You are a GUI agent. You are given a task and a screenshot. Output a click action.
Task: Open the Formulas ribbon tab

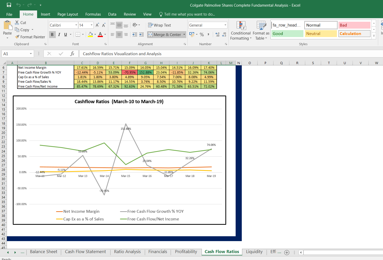[x=93, y=14]
